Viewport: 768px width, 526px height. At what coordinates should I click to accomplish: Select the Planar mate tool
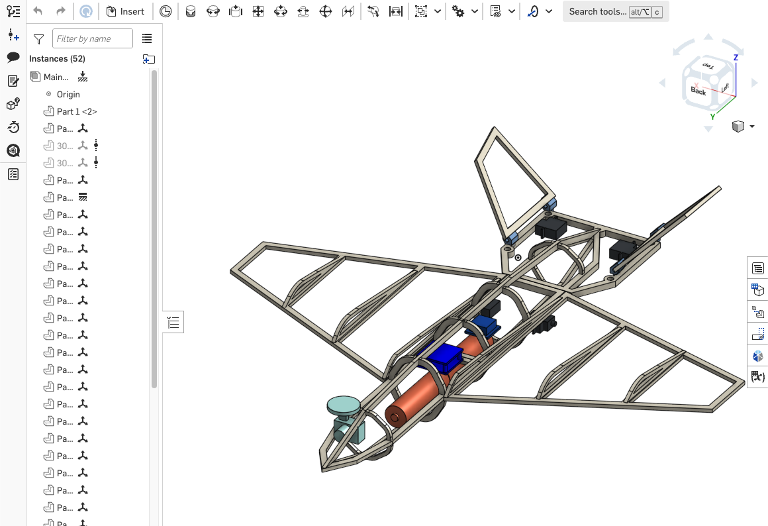258,11
